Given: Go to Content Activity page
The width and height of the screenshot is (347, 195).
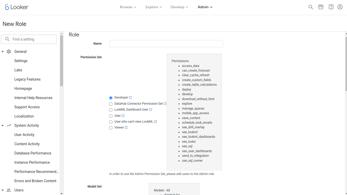Looking at the screenshot, I should 27,144.
